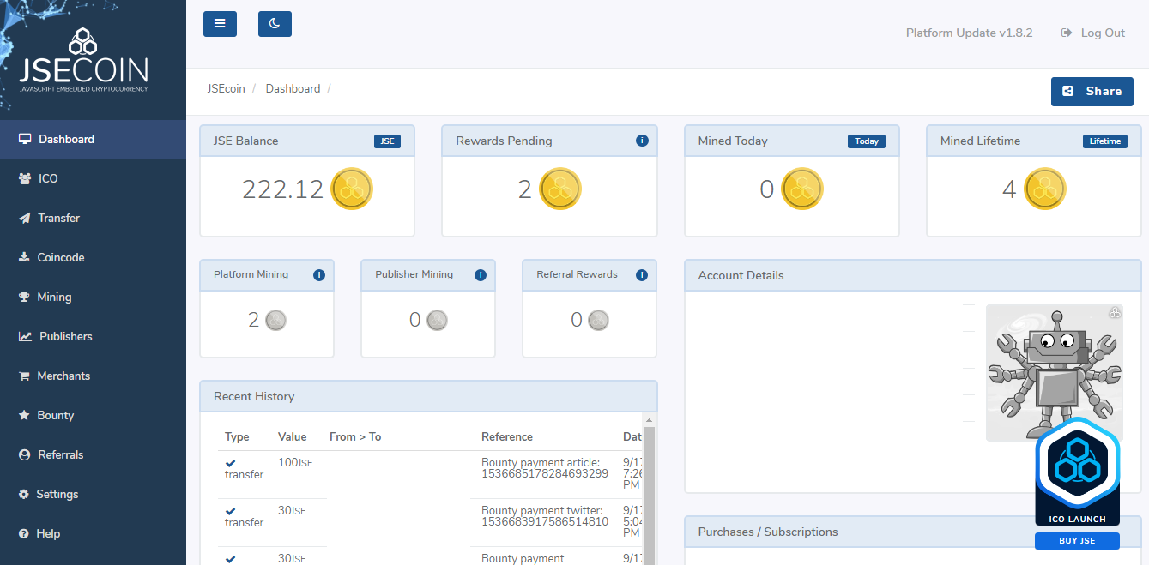
Task: Click the checkmark on the first 30JSE transfer
Action: tap(231, 511)
